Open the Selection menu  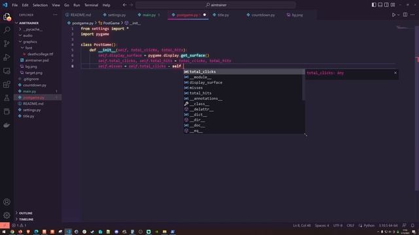point(40,5)
